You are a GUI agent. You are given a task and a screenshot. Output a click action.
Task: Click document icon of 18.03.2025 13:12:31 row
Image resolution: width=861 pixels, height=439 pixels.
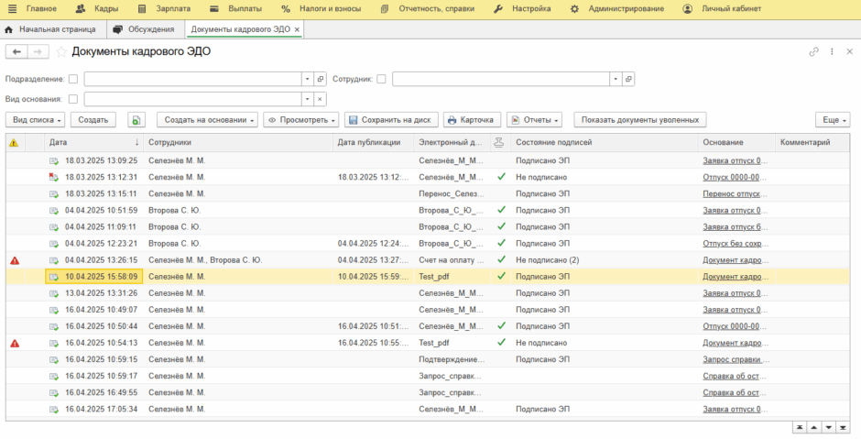[x=53, y=177]
